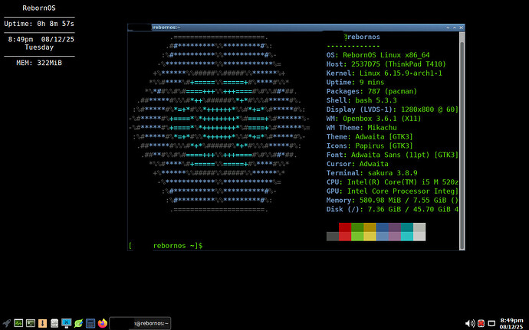529x330 pixels.
Task: Click the white rectangle network tray icon
Action: (492, 324)
